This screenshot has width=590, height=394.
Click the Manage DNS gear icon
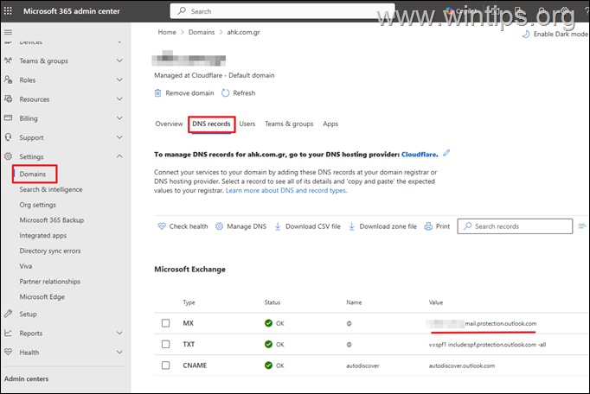coord(220,226)
